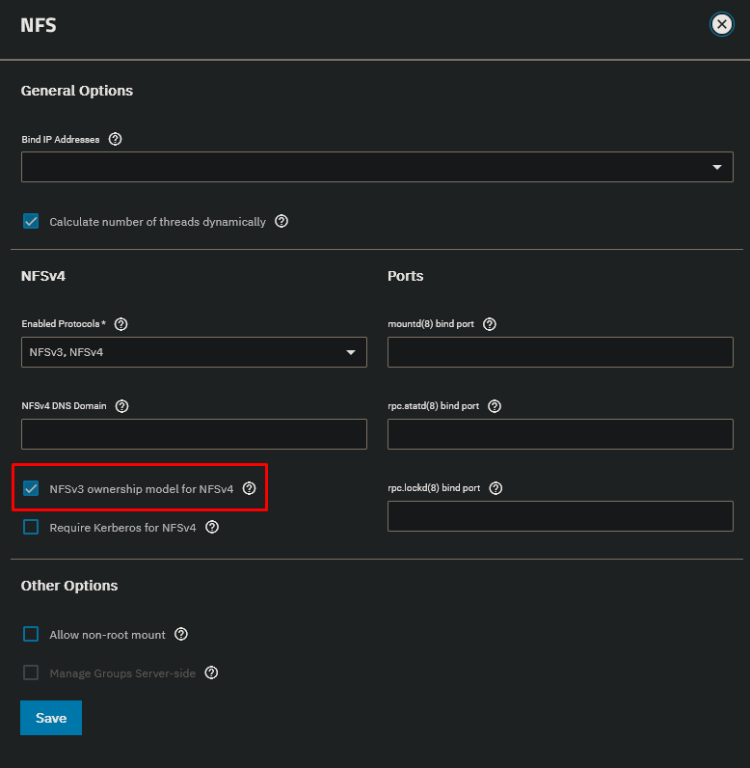
Task: Close the NFS settings panel
Action: tap(721, 25)
